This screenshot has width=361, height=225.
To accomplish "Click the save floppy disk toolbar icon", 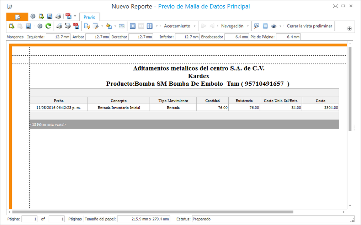I will click(x=28, y=26).
